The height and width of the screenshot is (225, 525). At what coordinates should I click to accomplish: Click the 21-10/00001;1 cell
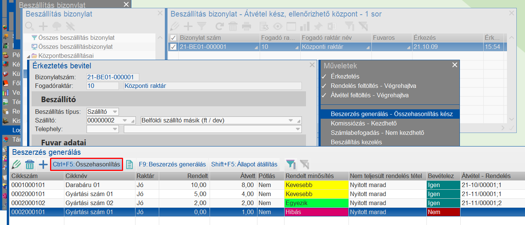493,185
